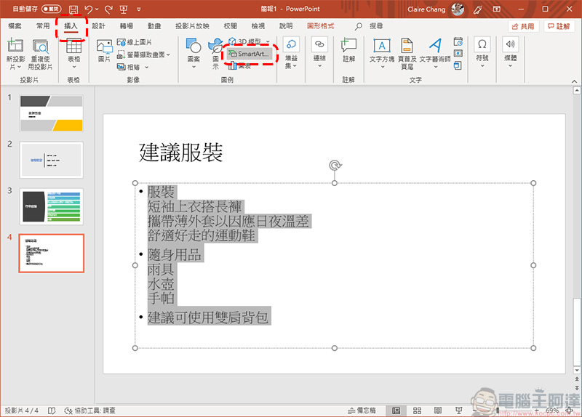Open the 符號 (Symbols) dropdown
The image size is (582, 417).
[x=482, y=52]
